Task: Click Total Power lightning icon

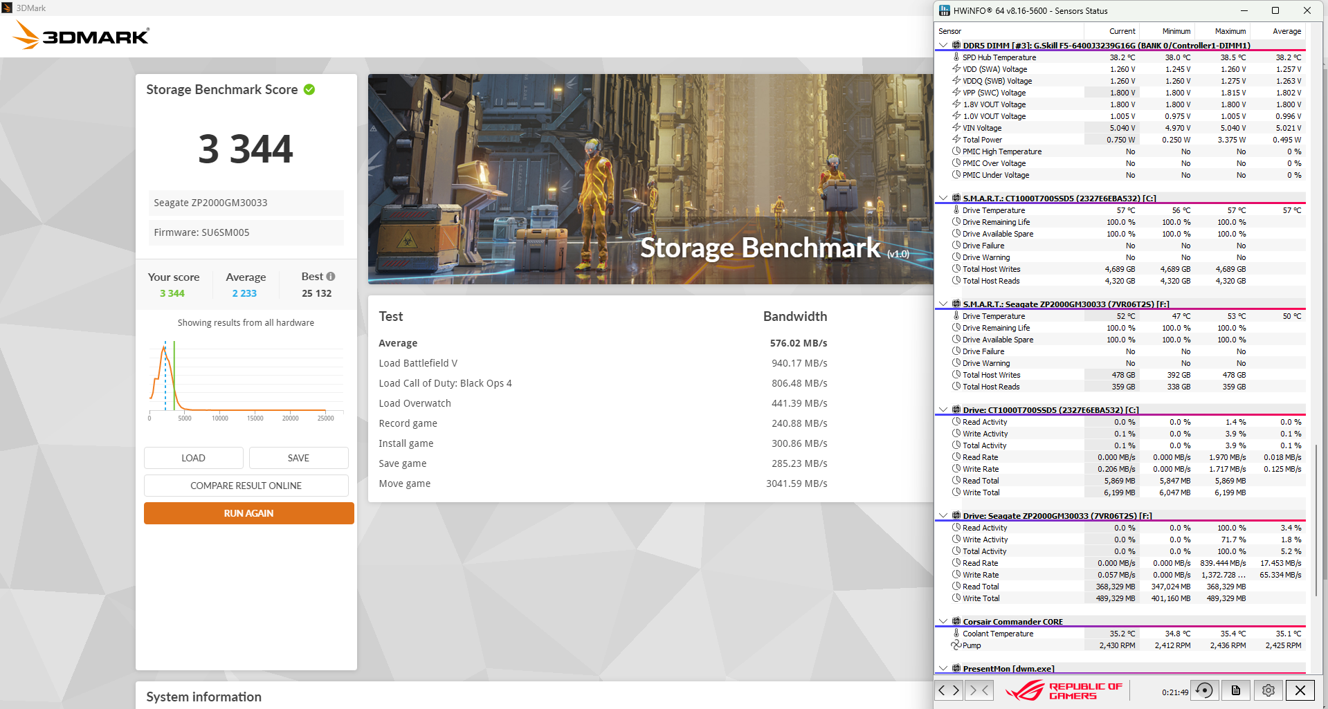Action: [x=956, y=140]
